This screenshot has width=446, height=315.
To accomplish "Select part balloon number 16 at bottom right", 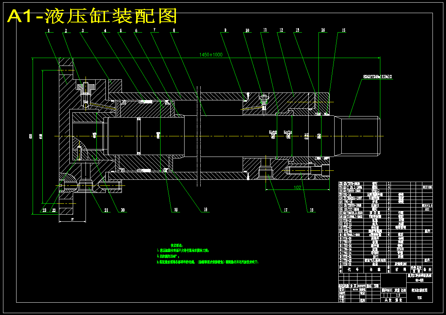I will 311,210.
